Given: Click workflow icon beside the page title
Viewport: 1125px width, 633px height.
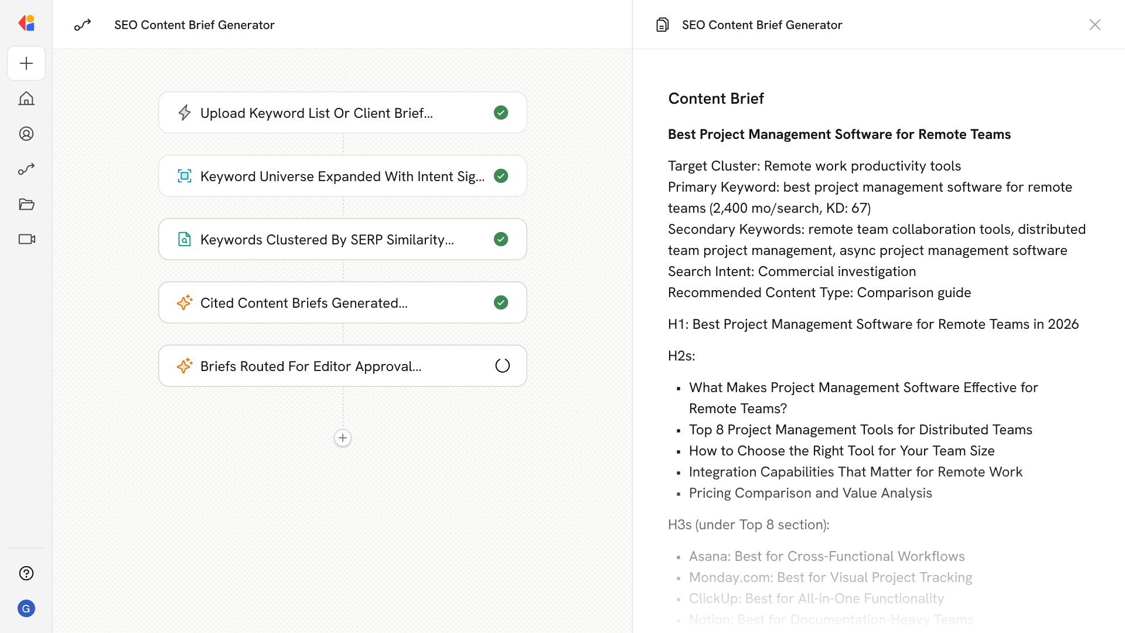Looking at the screenshot, I should 83,25.
